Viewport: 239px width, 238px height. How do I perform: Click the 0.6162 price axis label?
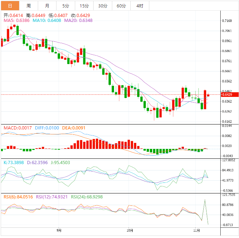227,122
